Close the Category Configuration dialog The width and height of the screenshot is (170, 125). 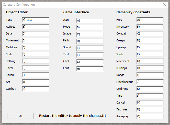point(164,5)
